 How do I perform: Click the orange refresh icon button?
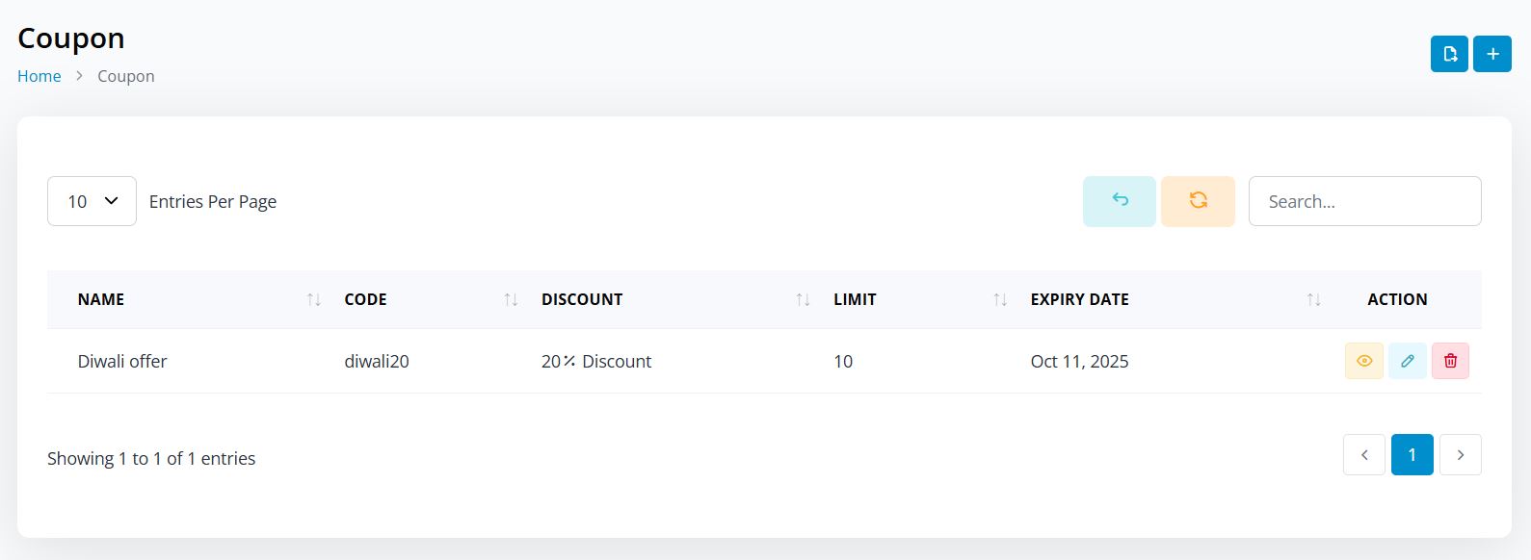point(1198,201)
